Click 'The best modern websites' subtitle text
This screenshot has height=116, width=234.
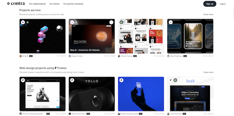[x=52, y=72]
